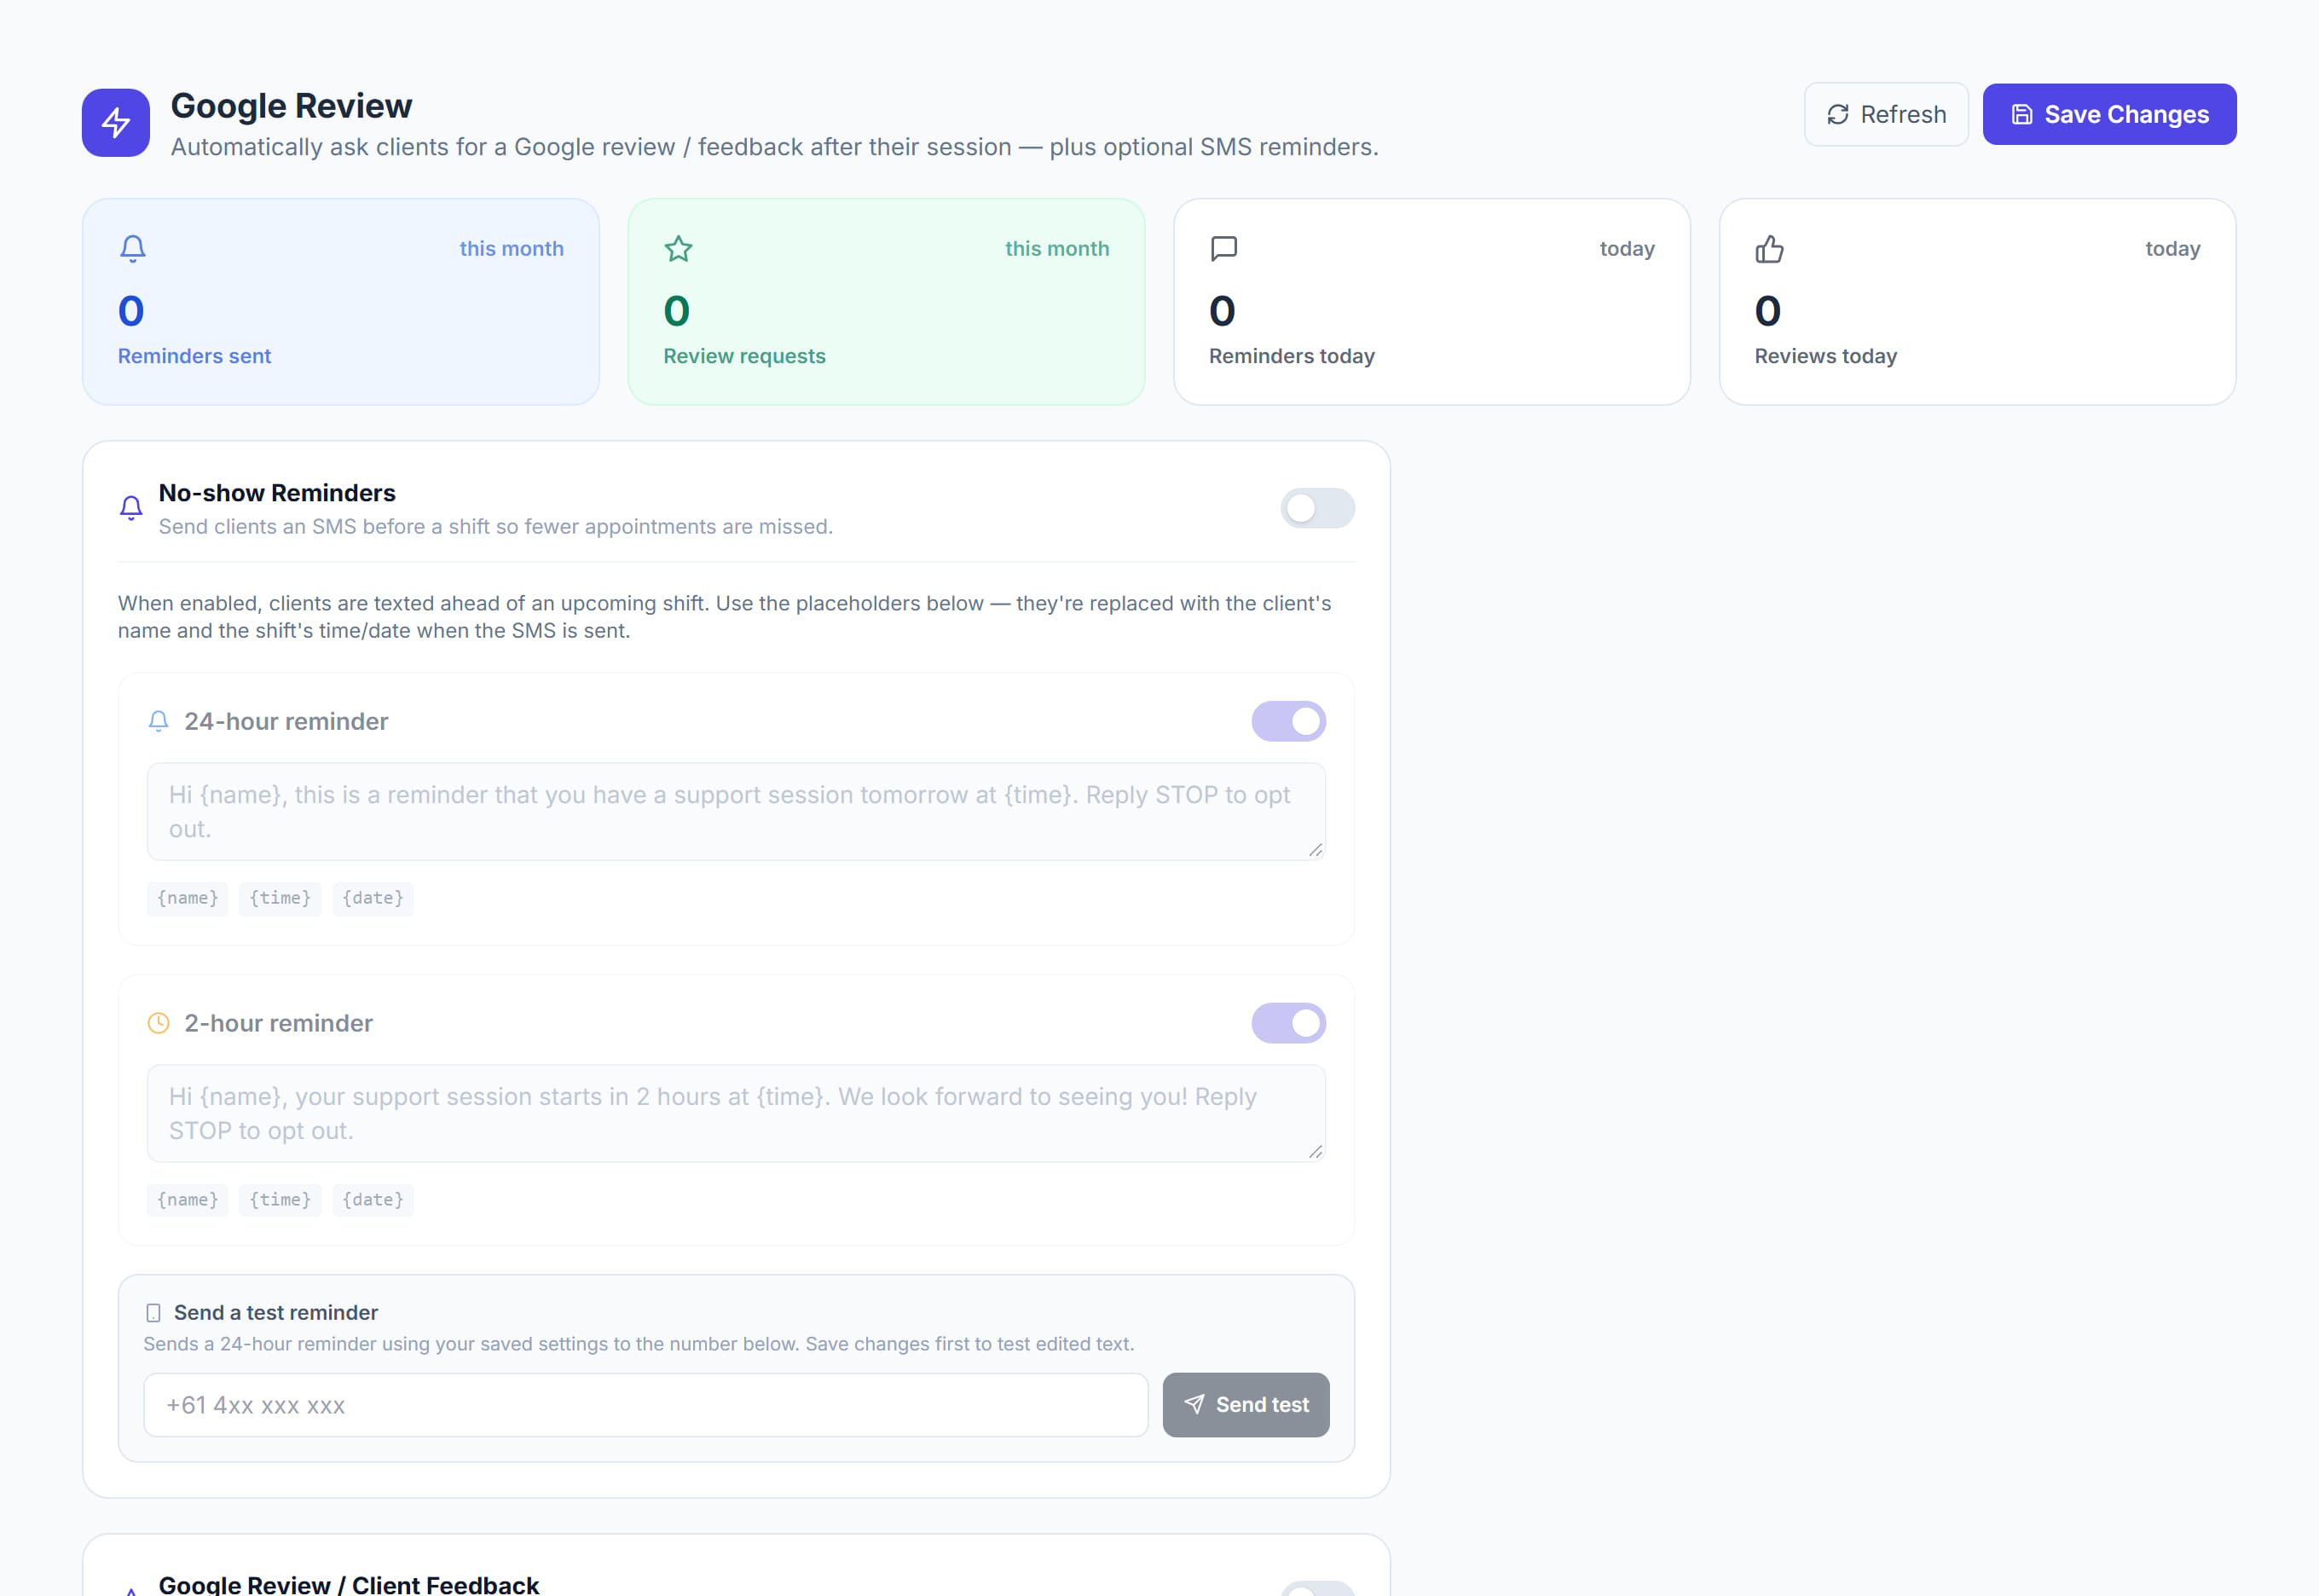
Task: Click the chat bubble icon on Reminders today card
Action: pyautogui.click(x=1224, y=248)
